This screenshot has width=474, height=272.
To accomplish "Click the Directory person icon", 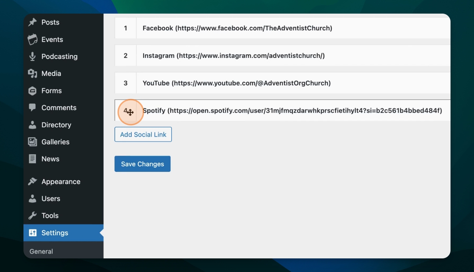I will tap(33, 125).
